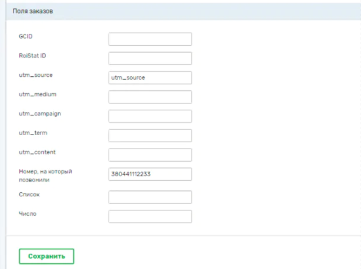Focus the GCID input field
The width and height of the screenshot is (361, 269).
(x=150, y=39)
